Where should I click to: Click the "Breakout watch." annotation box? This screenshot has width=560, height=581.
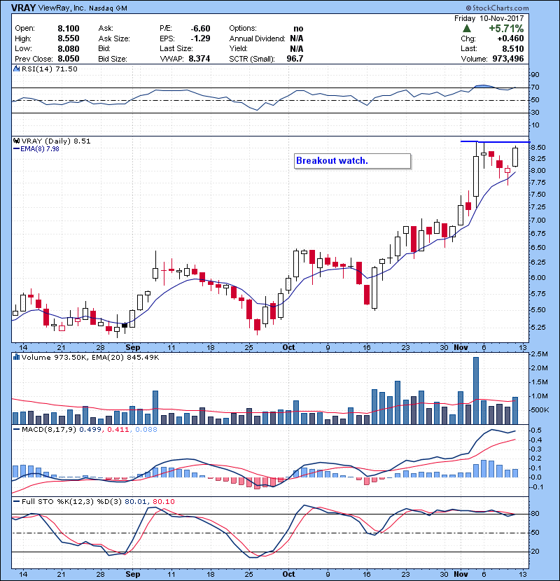coord(353,161)
